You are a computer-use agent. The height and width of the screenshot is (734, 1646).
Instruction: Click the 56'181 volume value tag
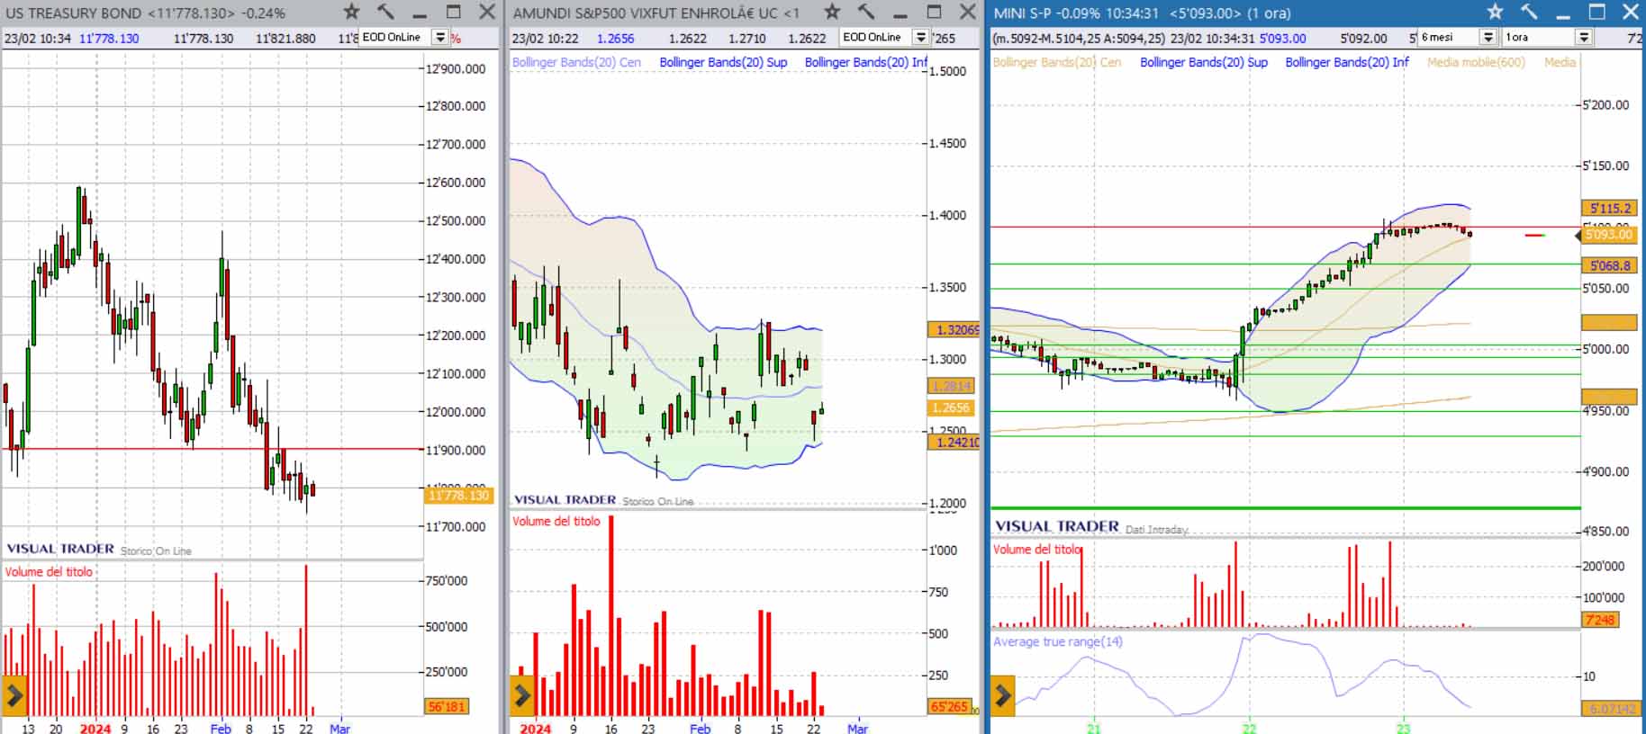447,706
